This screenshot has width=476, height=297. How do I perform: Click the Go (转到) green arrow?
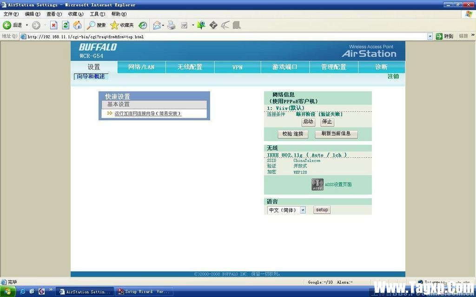tap(439, 36)
